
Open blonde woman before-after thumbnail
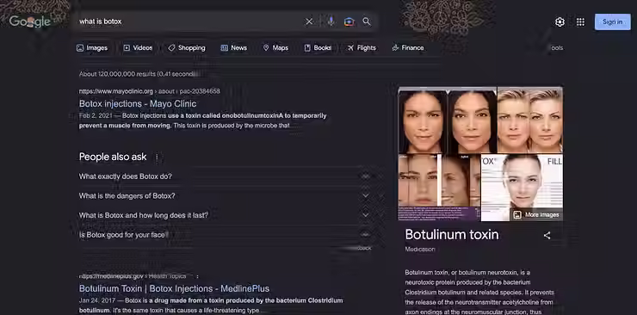(530, 120)
